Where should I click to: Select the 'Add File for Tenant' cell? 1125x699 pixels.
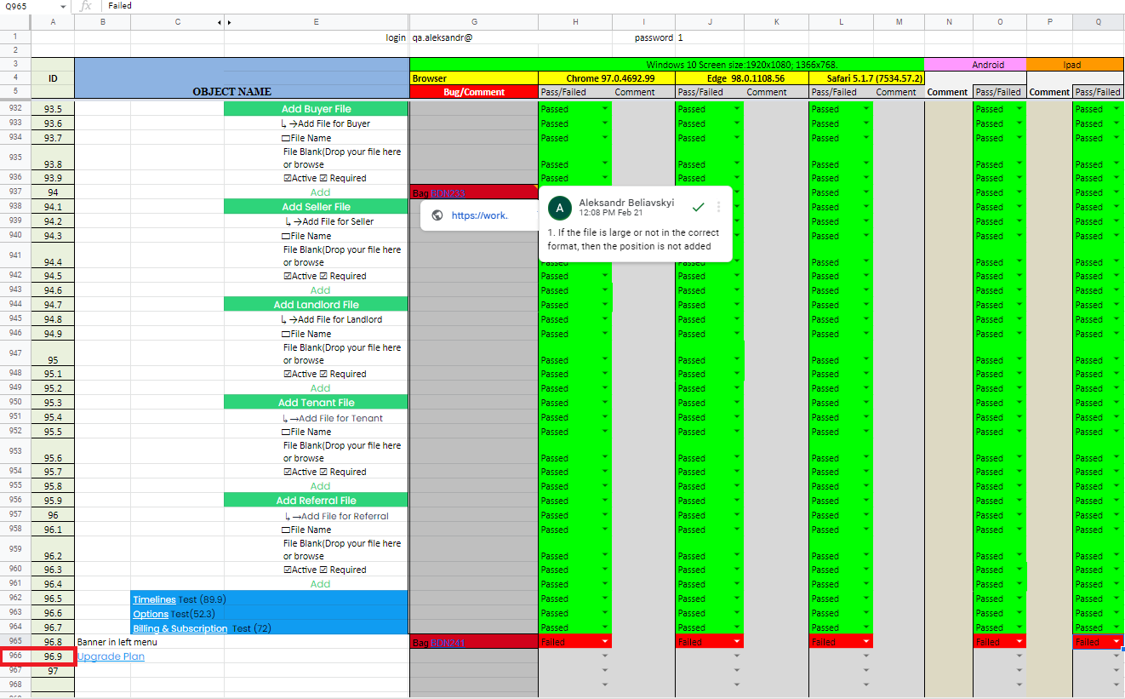(317, 417)
